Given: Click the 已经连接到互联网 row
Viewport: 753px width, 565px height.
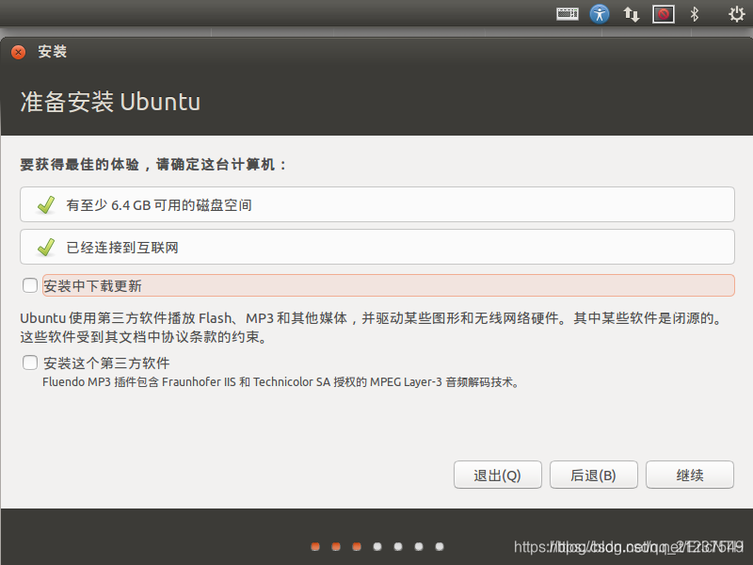Looking at the screenshot, I should tap(377, 247).
